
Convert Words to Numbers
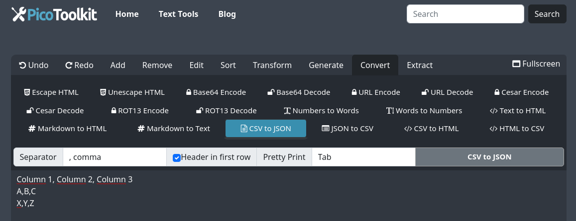pos(424,111)
